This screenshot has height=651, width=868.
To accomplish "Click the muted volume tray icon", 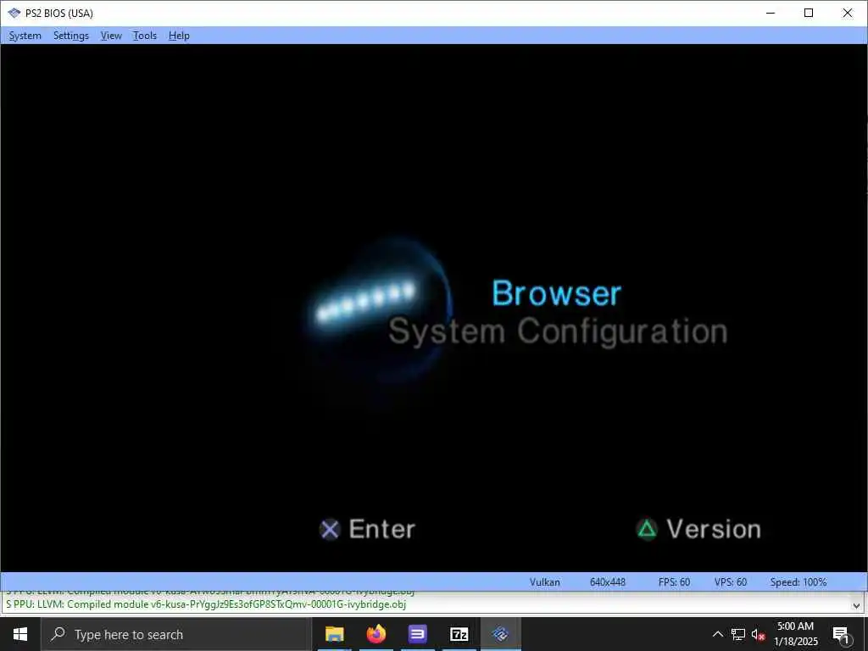I will [x=759, y=634].
